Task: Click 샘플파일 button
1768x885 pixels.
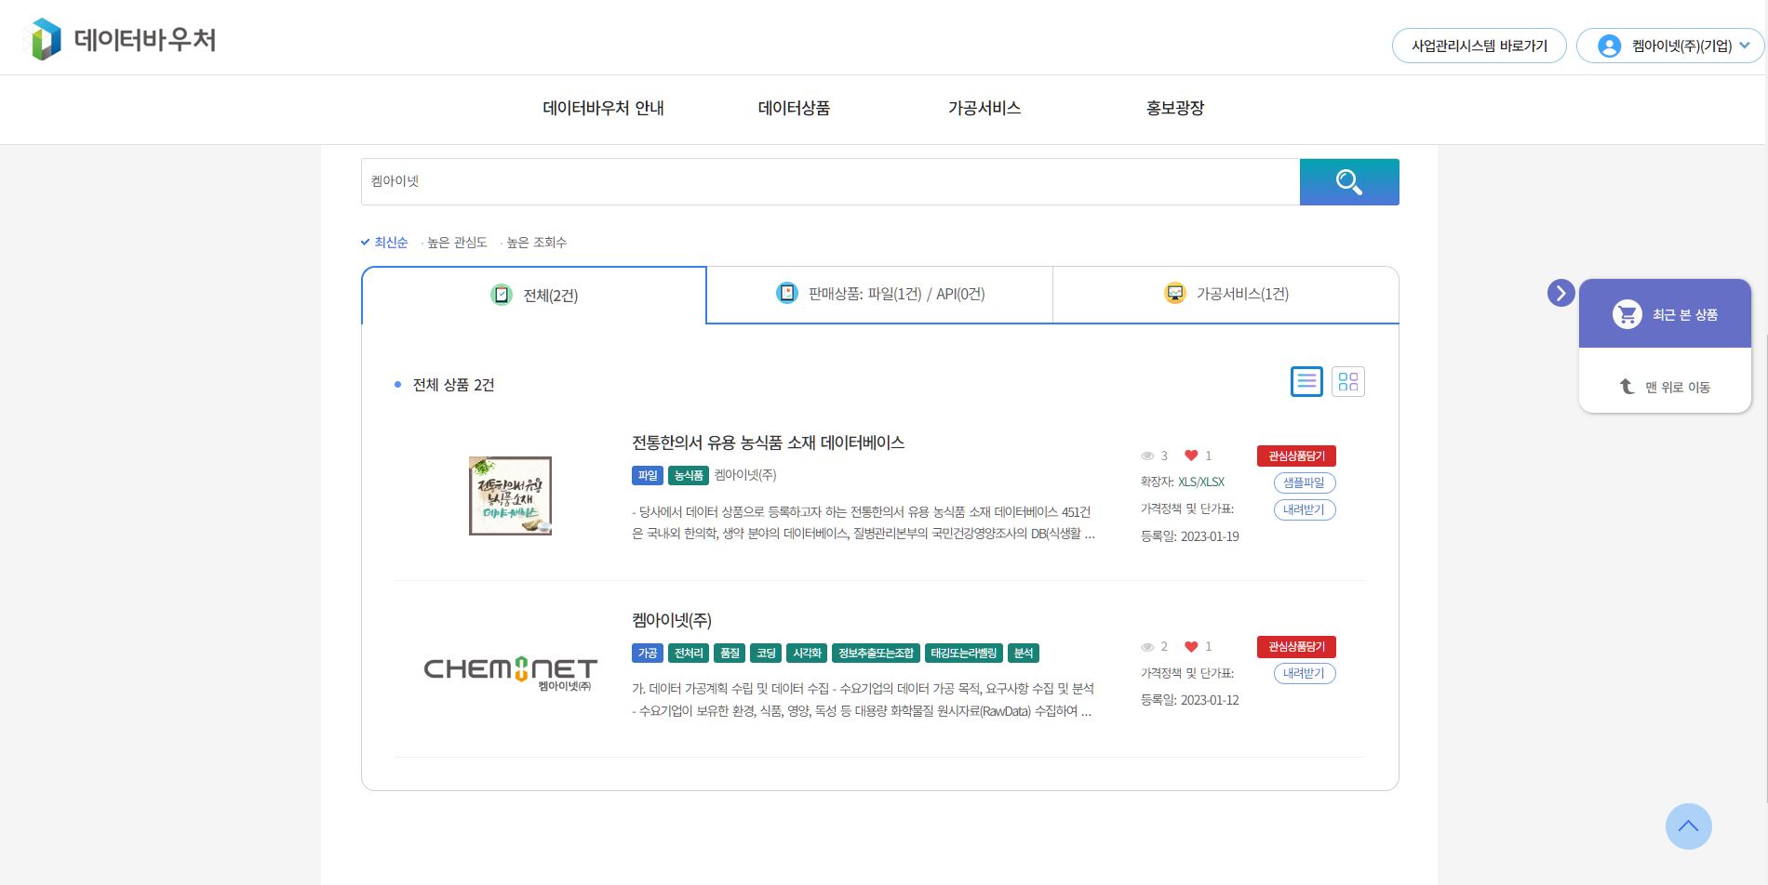Action: (1304, 482)
